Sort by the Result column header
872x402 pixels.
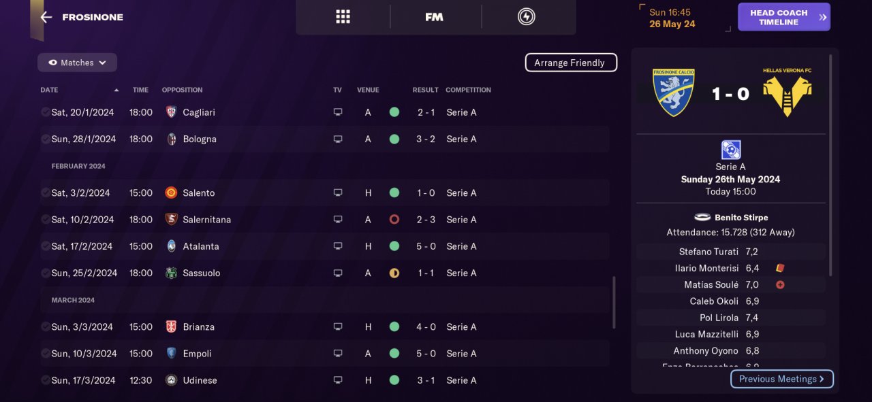tap(425, 90)
